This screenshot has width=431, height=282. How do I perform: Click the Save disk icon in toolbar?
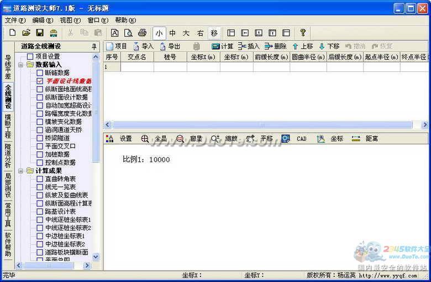coord(40,33)
